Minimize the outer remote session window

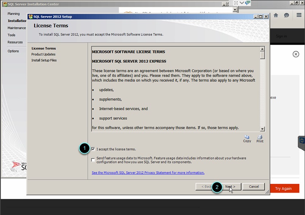(x=292, y=3)
